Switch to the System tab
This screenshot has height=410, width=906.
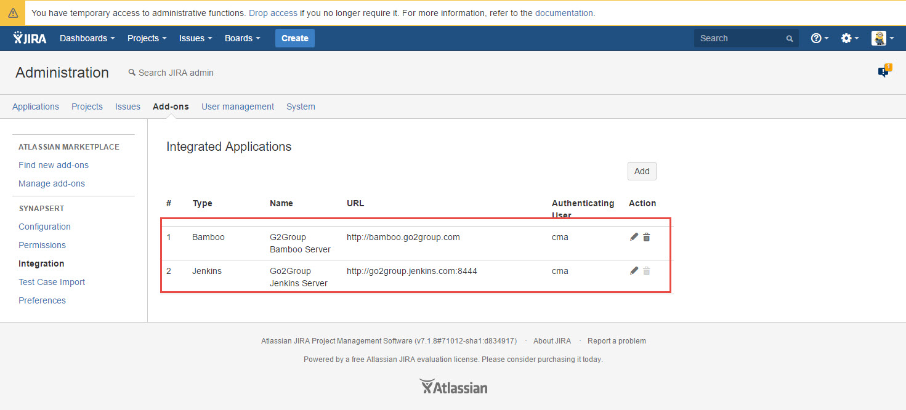(301, 107)
